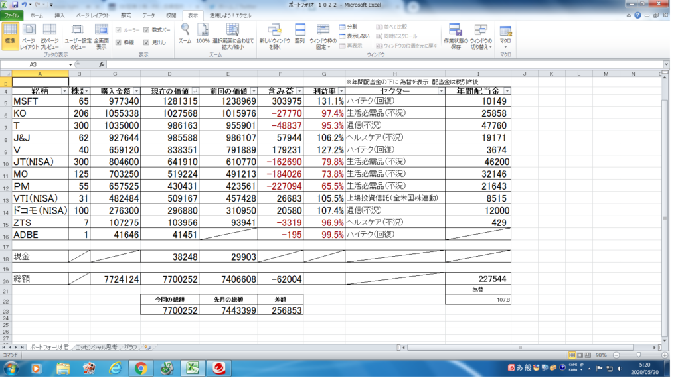Open Switch Windows (ウィンドウの切り替え) menu
Image resolution: width=680 pixels, height=380 pixels.
(x=481, y=36)
